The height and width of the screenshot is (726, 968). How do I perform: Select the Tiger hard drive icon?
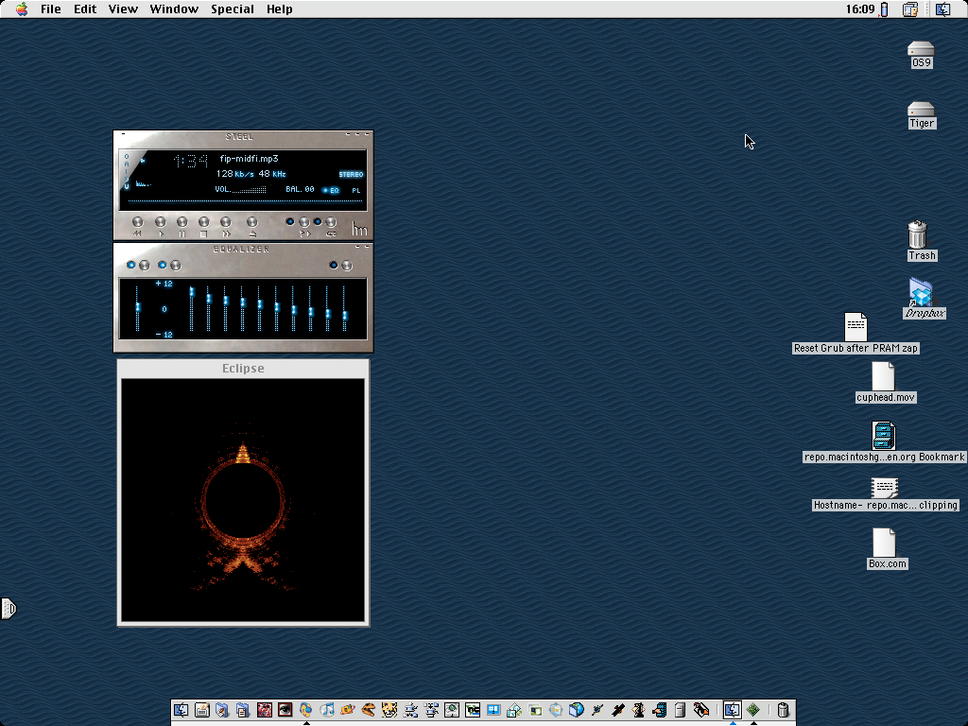click(x=921, y=110)
